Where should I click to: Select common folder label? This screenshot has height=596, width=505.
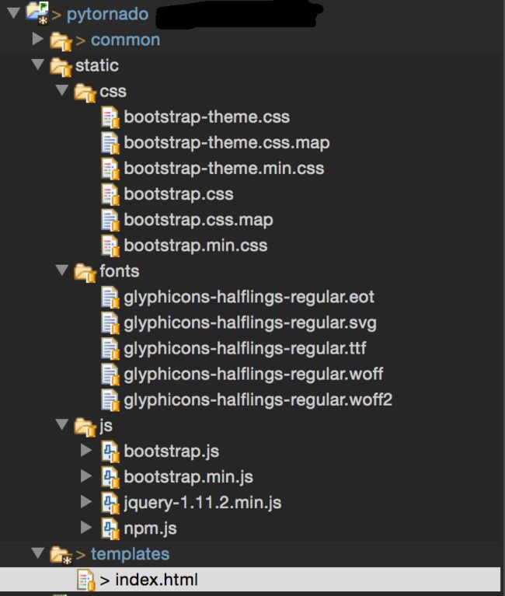click(125, 40)
